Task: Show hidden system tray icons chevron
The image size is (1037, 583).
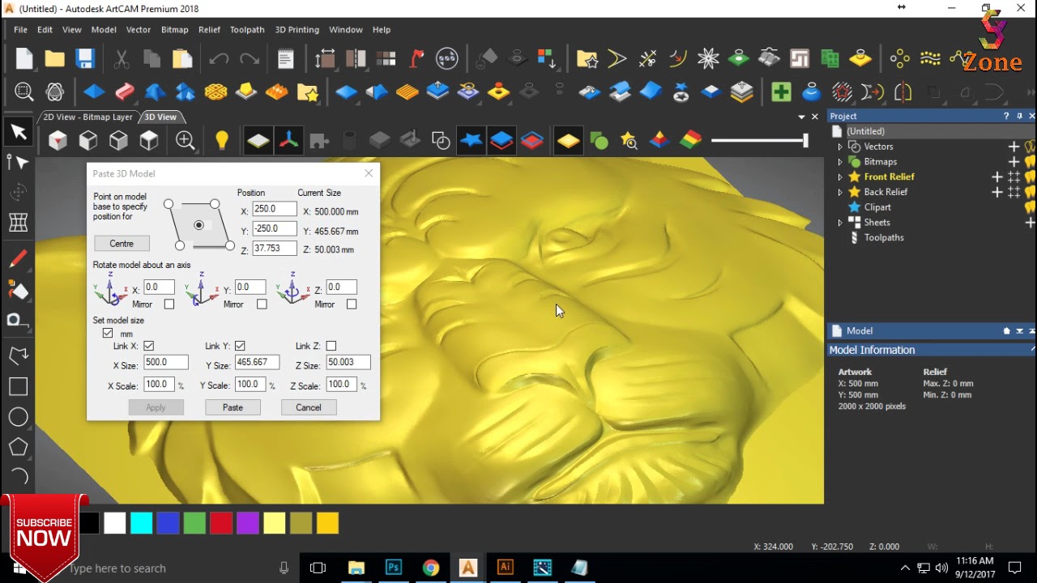Action: pyautogui.click(x=905, y=568)
